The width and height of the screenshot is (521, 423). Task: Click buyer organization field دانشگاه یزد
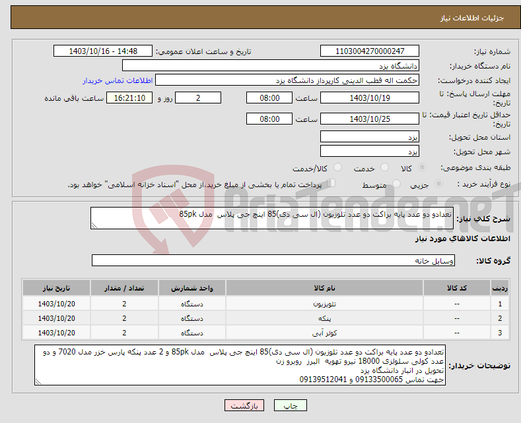[271, 66]
